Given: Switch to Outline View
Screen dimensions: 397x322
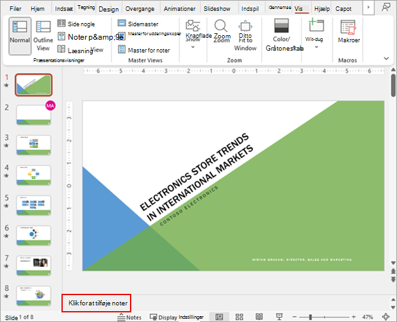Looking at the screenshot, I should [x=43, y=36].
